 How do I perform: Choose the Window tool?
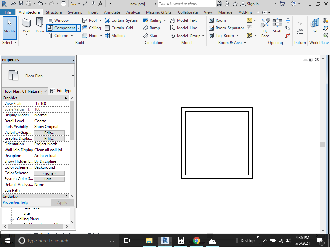point(58,20)
